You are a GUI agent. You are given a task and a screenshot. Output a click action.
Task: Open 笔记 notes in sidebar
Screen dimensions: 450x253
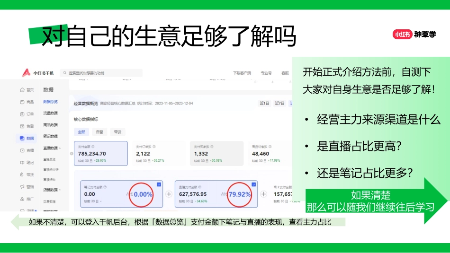pyautogui.click(x=27, y=163)
